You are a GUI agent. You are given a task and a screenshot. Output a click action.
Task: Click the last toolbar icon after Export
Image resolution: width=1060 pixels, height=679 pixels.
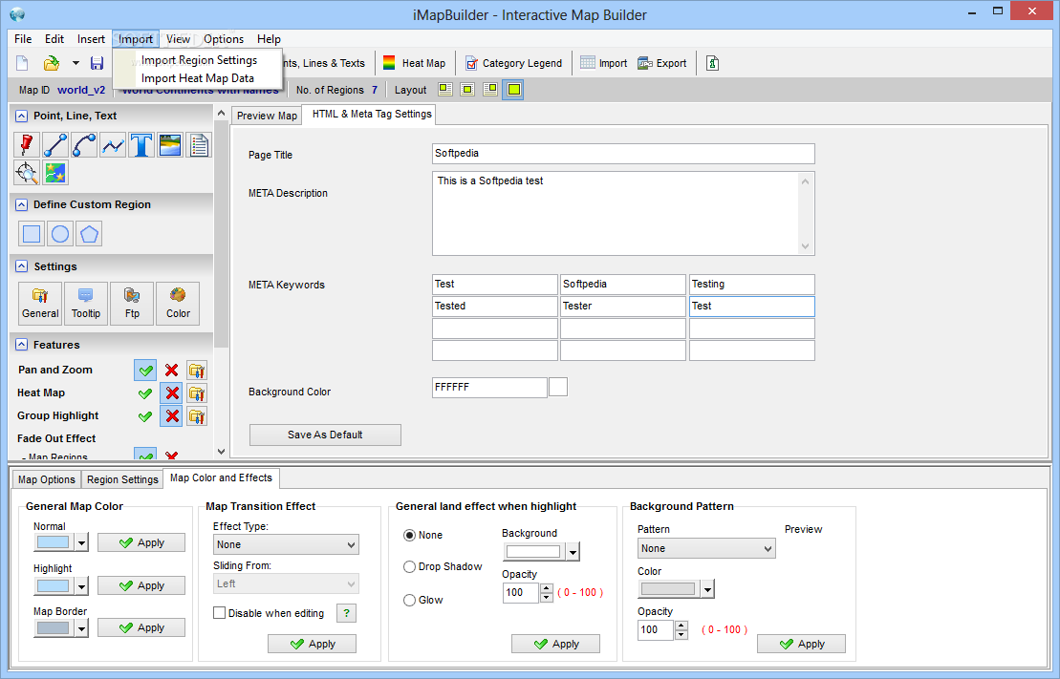click(x=712, y=63)
